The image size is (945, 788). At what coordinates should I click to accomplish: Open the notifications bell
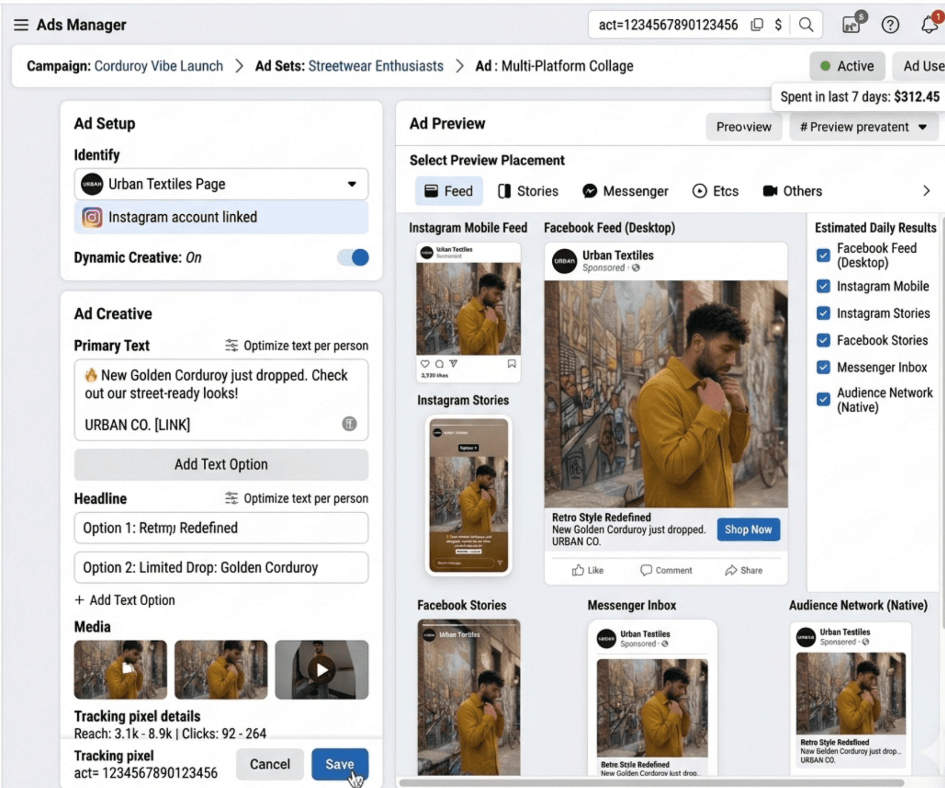tap(929, 25)
